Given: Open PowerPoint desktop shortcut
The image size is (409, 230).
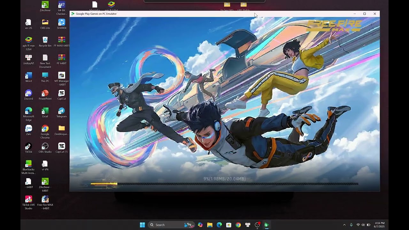Looking at the screenshot, I should [x=45, y=95].
